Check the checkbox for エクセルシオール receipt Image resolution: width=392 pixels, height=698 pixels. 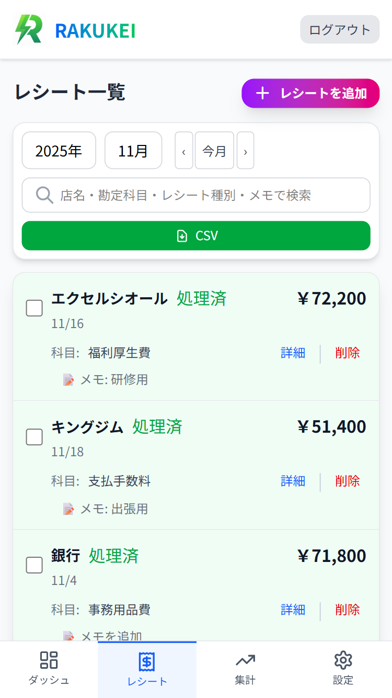coord(34,308)
